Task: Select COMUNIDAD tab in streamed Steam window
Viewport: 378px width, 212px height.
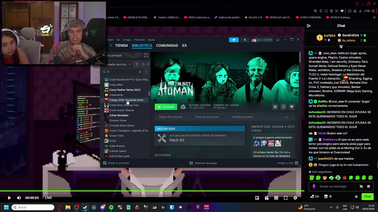Action: [x=167, y=46]
